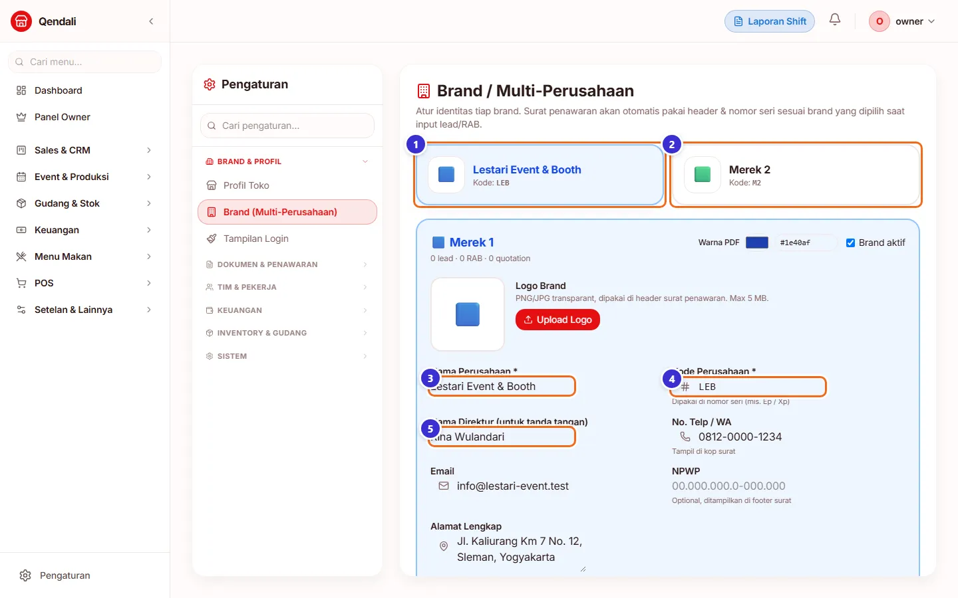This screenshot has height=598, width=958.
Task: Focus the Cari pengaturan search field
Action: (x=287, y=126)
